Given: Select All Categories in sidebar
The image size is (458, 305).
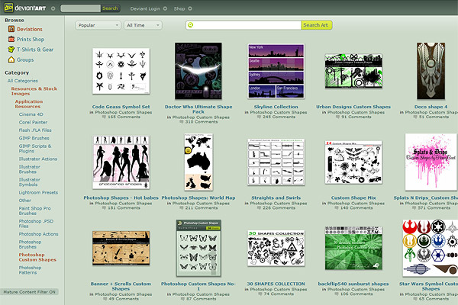Looking at the screenshot, I should [22, 81].
